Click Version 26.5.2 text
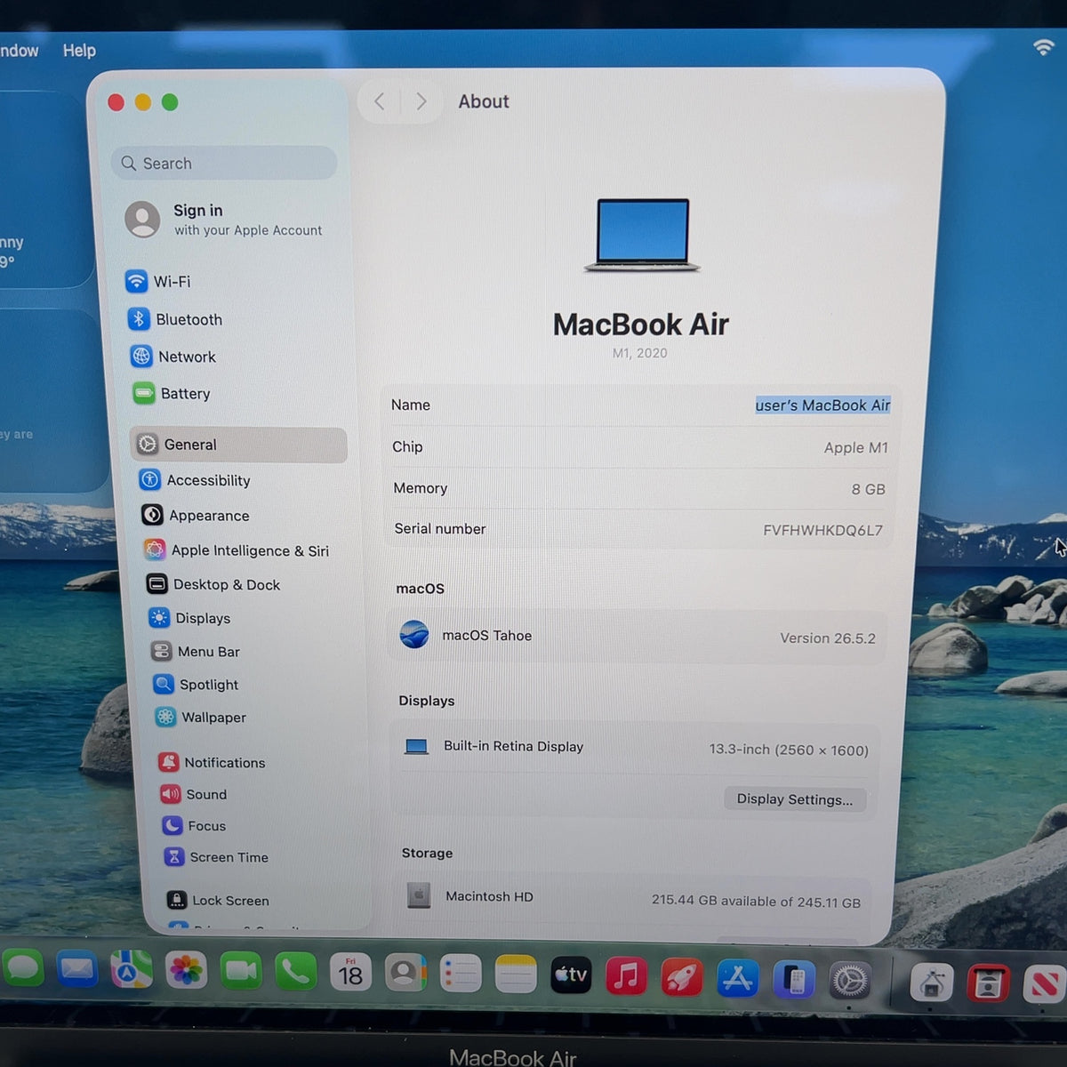The image size is (1067, 1067). point(827,638)
